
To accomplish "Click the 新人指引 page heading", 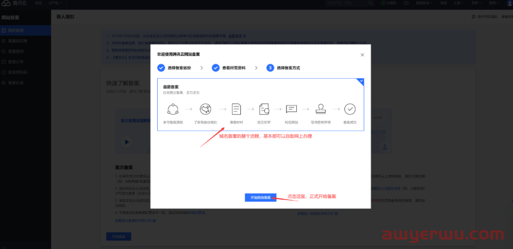I will pos(65,16).
